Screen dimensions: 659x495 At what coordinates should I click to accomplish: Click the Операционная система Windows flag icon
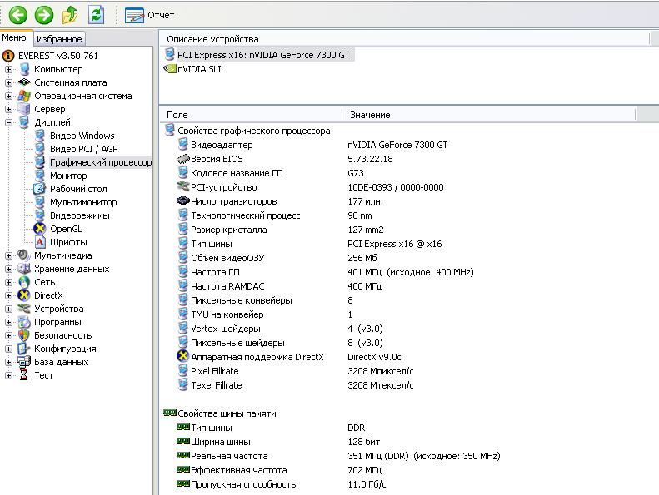click(24, 96)
